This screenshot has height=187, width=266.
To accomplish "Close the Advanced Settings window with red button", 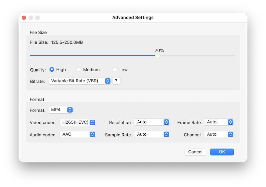I will [24, 18].
